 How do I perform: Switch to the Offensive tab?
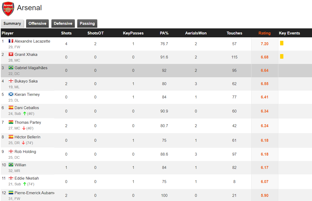37,23
